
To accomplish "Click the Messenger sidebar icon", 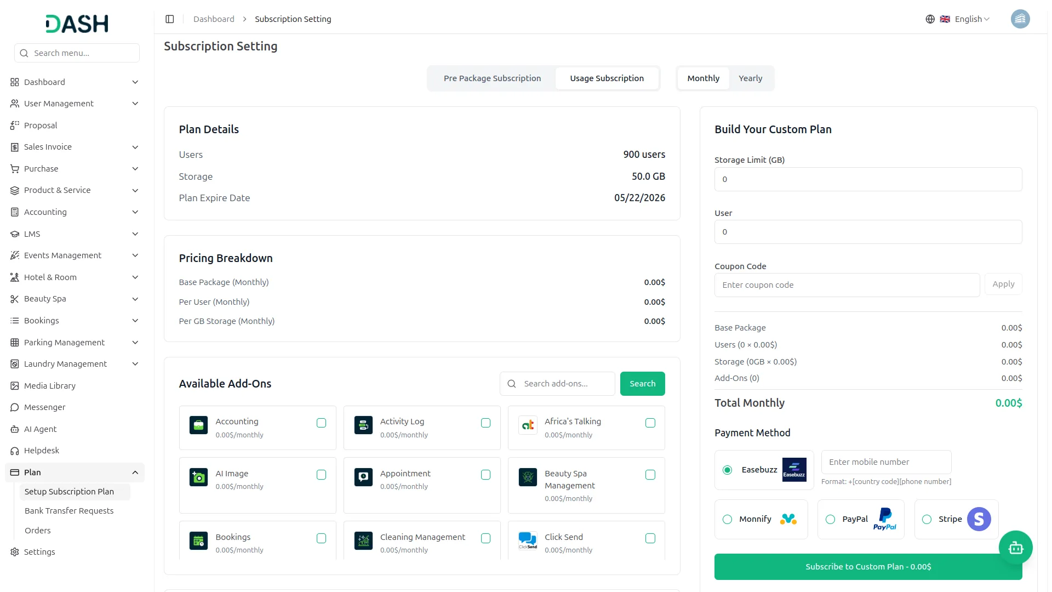I will point(15,407).
